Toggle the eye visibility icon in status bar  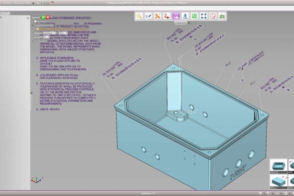click(x=277, y=193)
